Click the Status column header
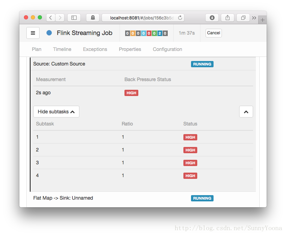 (190, 124)
